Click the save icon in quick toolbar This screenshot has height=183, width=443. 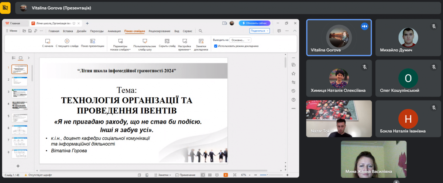coord(30,31)
